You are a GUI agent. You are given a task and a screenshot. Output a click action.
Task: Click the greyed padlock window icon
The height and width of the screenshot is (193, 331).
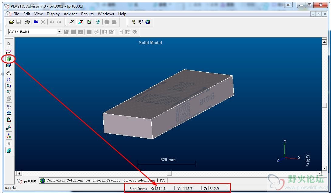click(x=112, y=32)
